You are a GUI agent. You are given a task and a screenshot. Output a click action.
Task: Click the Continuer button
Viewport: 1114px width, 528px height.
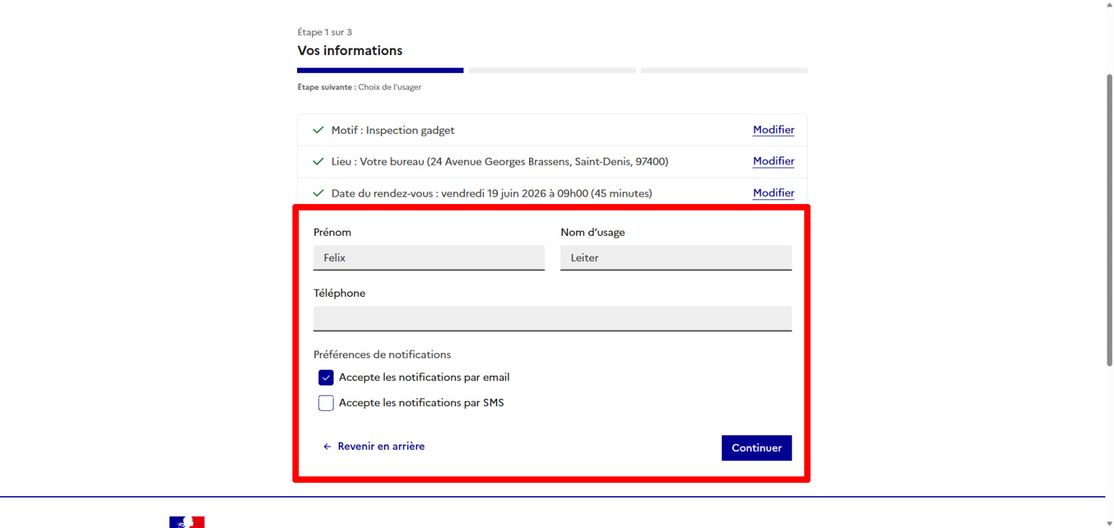pos(757,448)
